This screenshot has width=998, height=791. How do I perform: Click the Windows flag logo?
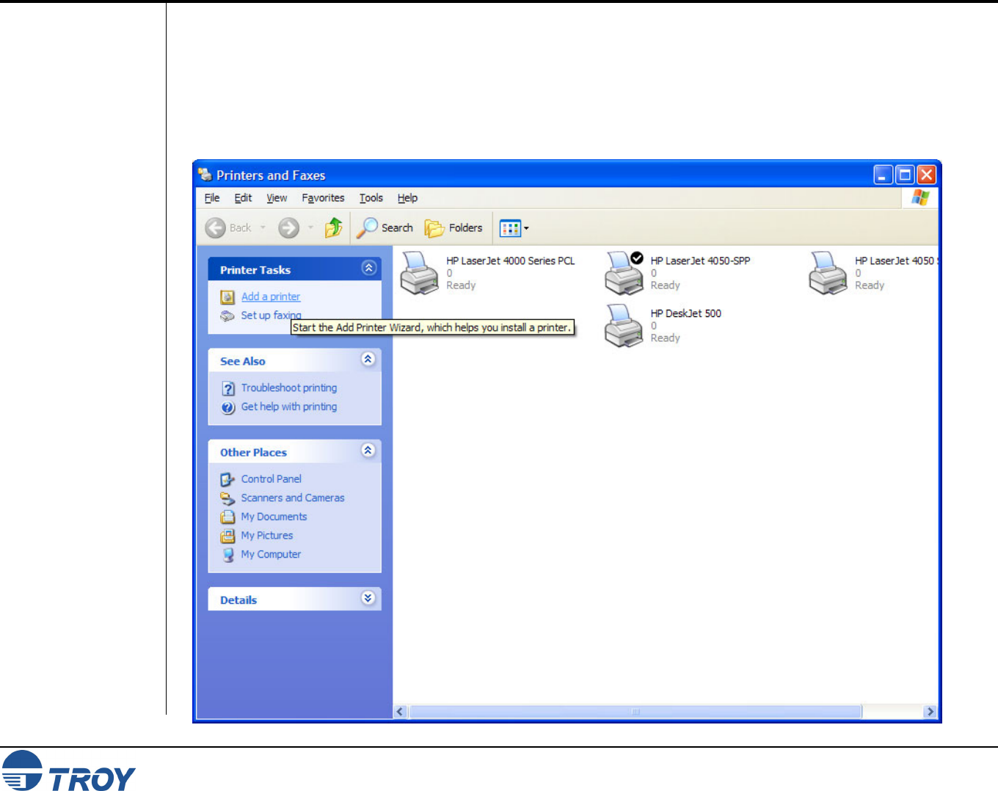920,197
